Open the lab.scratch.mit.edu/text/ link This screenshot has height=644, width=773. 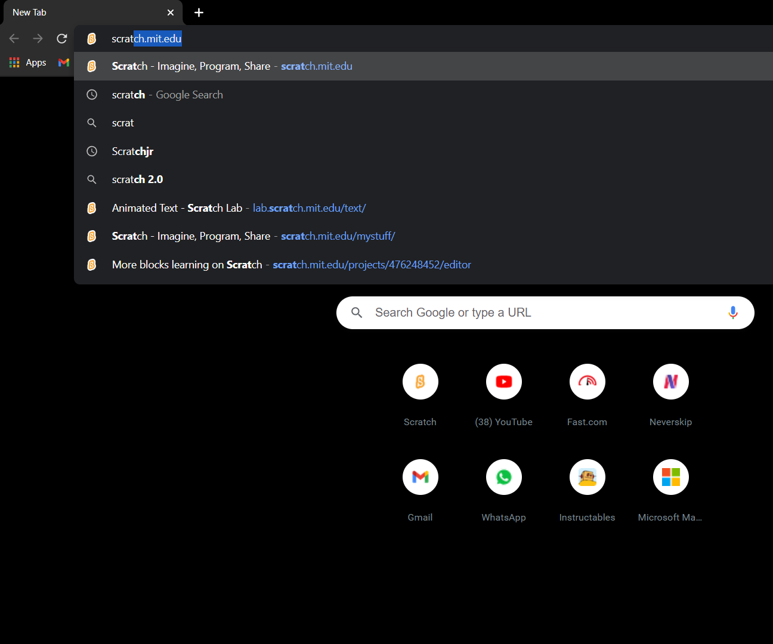click(x=310, y=208)
